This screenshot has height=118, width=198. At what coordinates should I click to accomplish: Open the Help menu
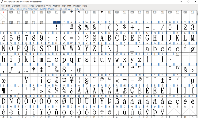click(x=85, y=6)
